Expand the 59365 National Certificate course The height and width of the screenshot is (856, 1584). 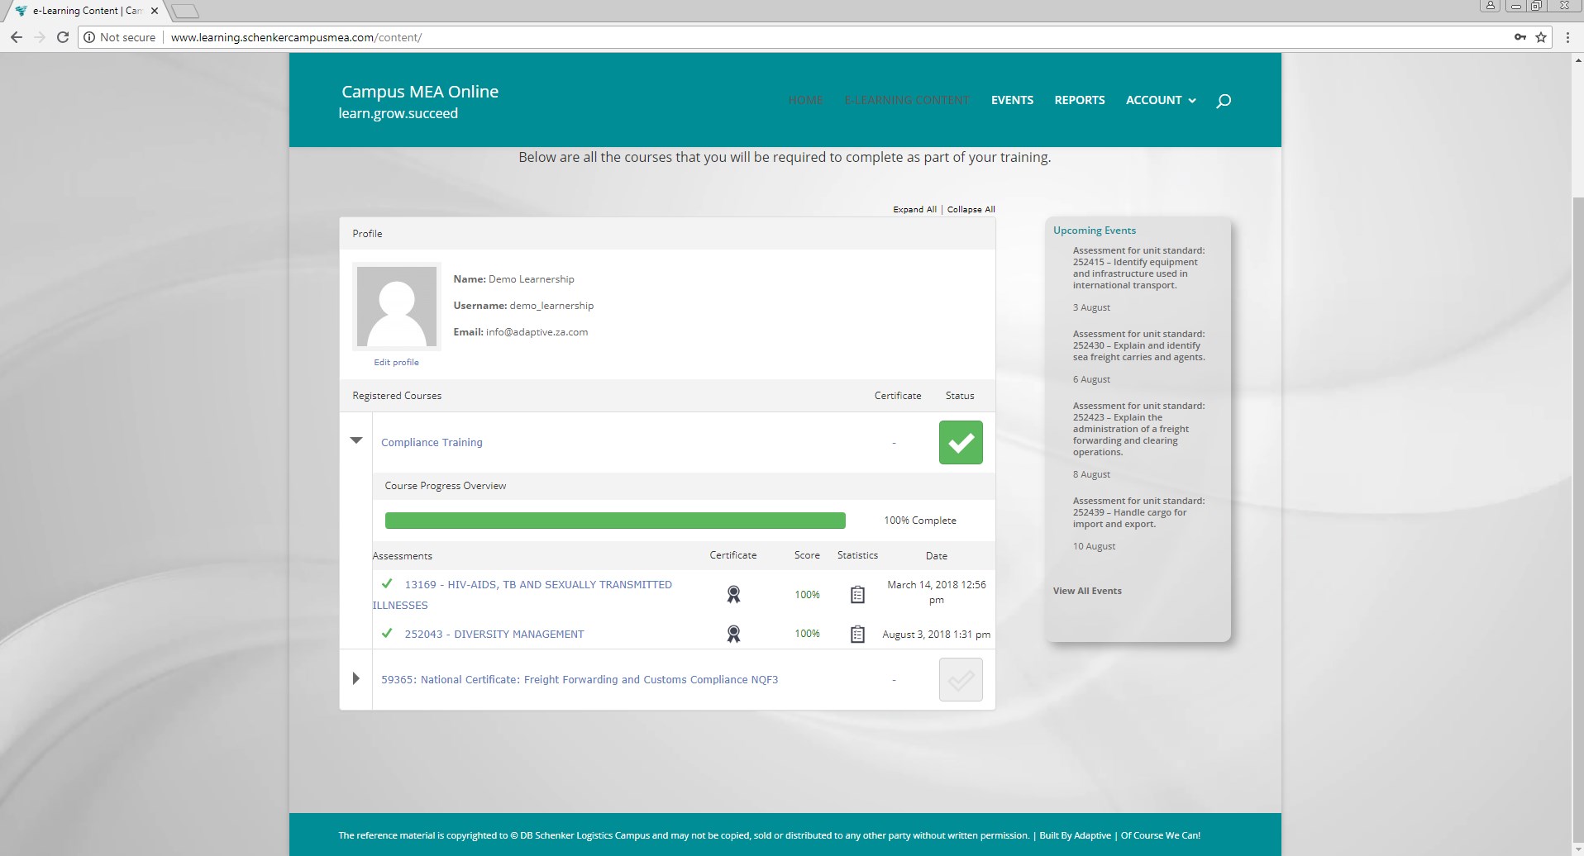tap(356, 678)
